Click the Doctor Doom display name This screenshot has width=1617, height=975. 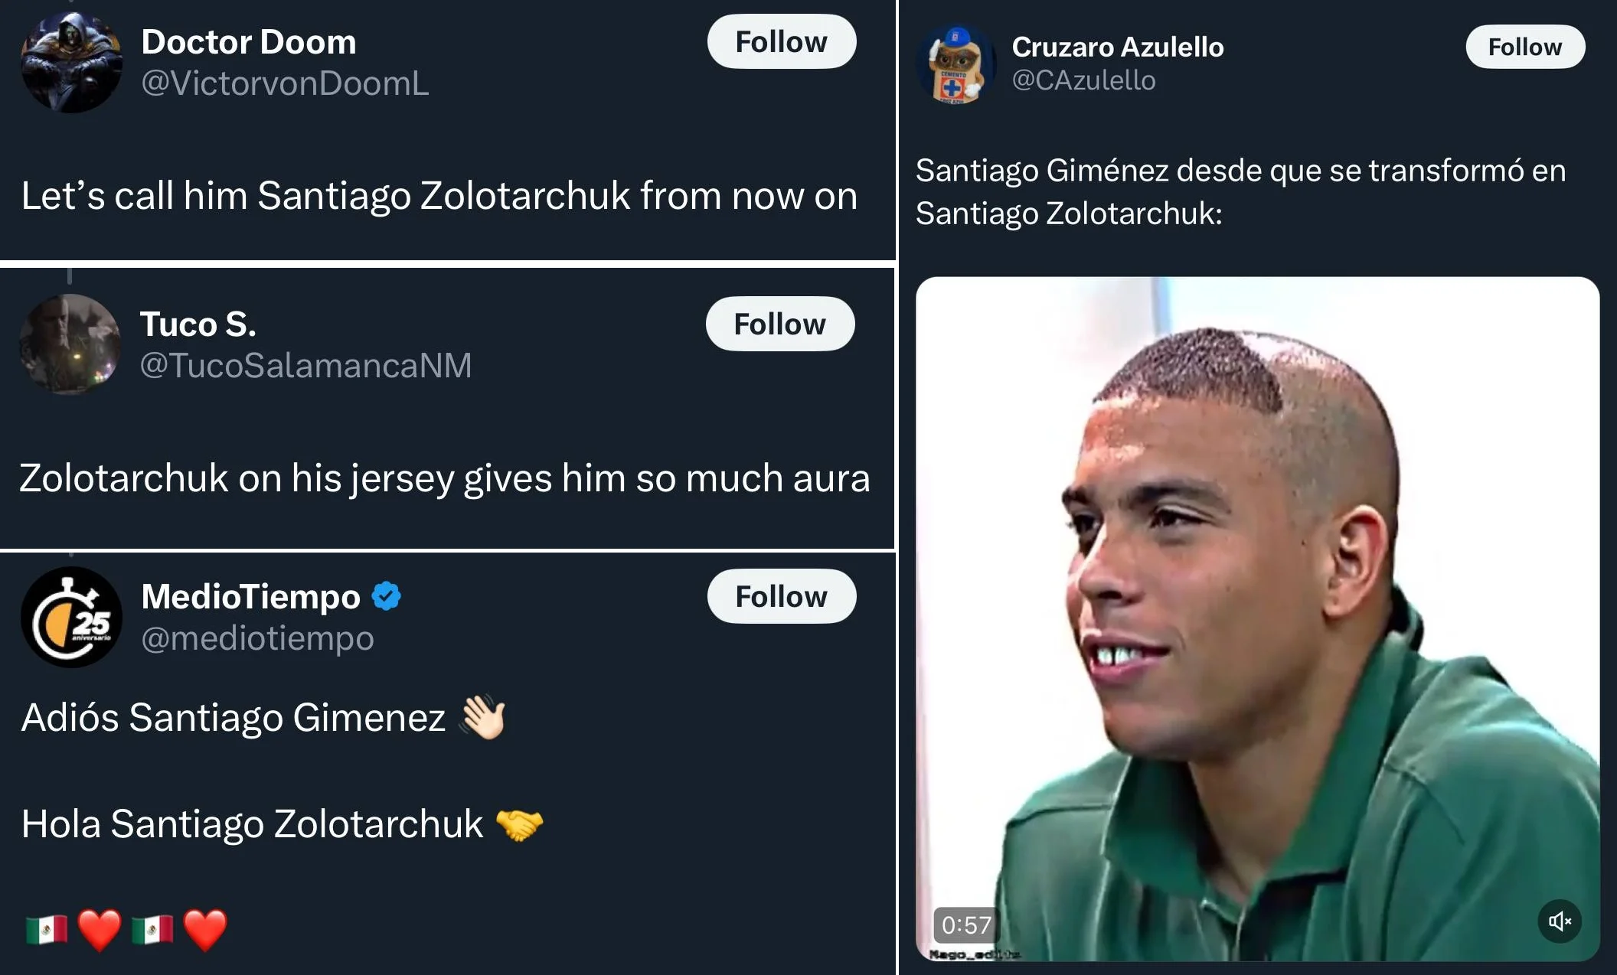pos(249,42)
